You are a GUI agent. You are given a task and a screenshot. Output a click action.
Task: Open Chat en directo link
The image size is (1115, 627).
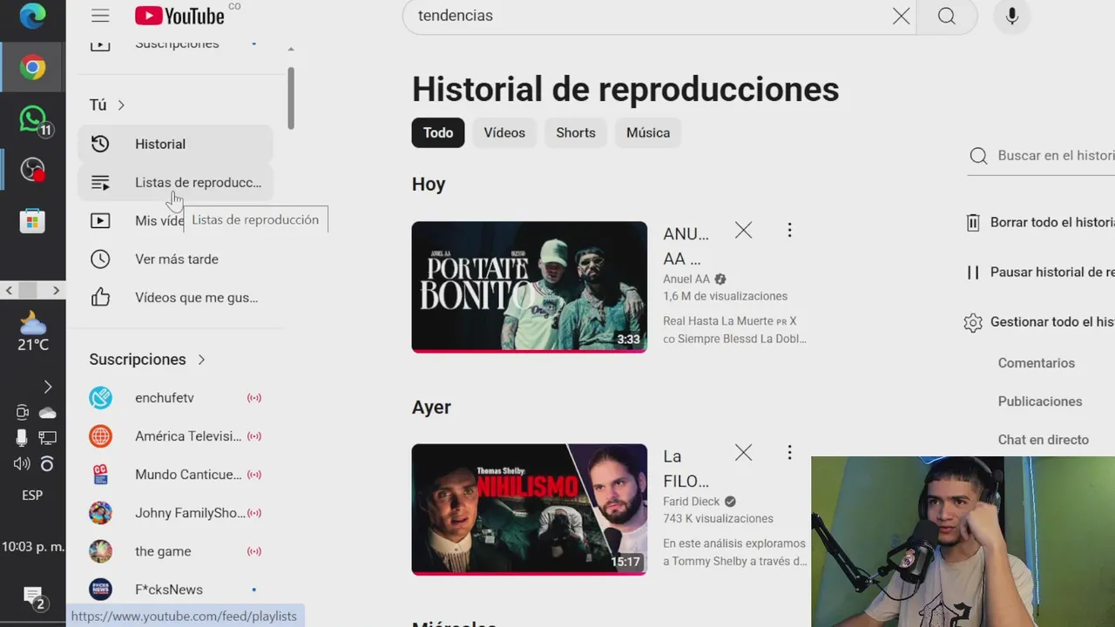(1044, 439)
